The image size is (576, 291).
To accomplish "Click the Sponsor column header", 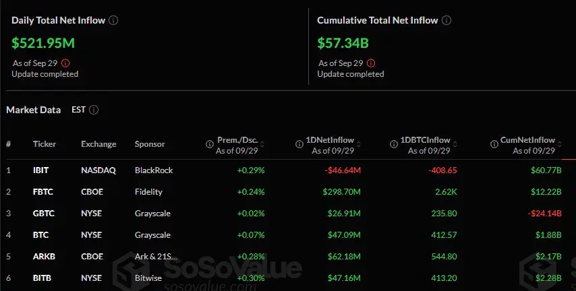I will (150, 144).
